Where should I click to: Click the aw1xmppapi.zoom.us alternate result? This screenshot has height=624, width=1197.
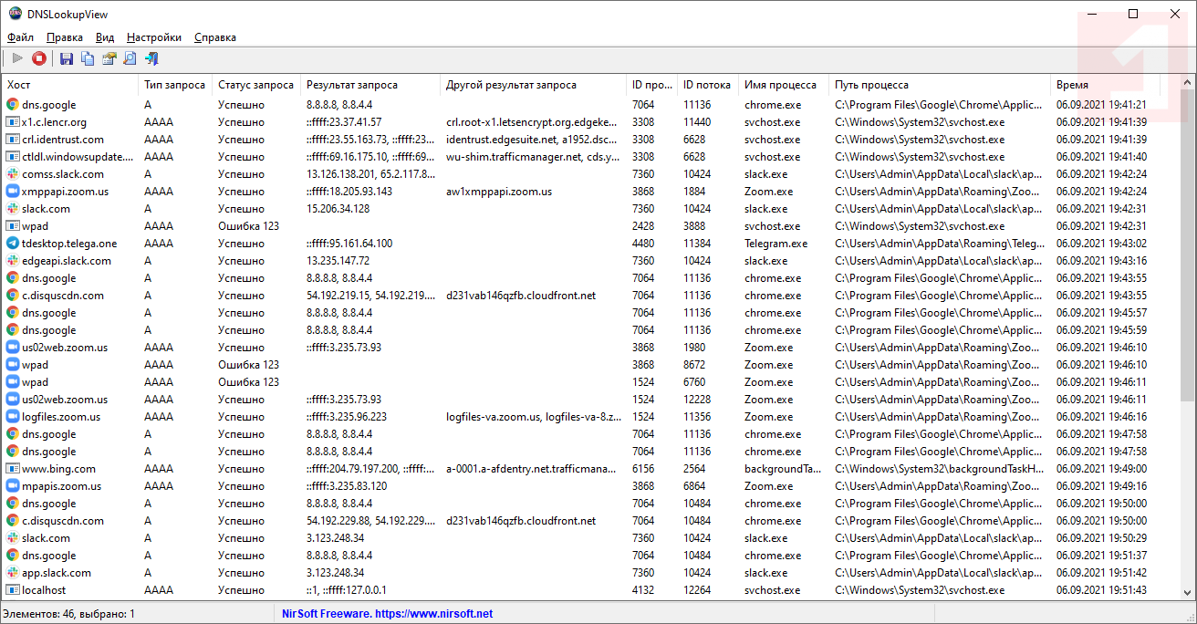pyautogui.click(x=499, y=192)
